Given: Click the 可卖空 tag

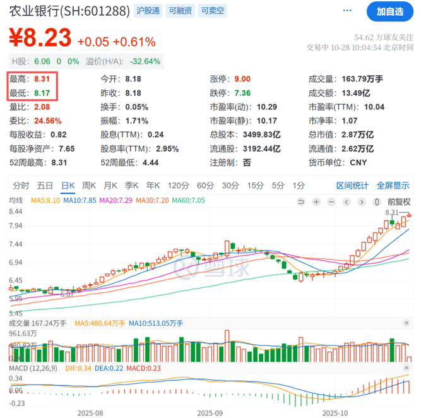Looking at the screenshot, I should coord(212,11).
